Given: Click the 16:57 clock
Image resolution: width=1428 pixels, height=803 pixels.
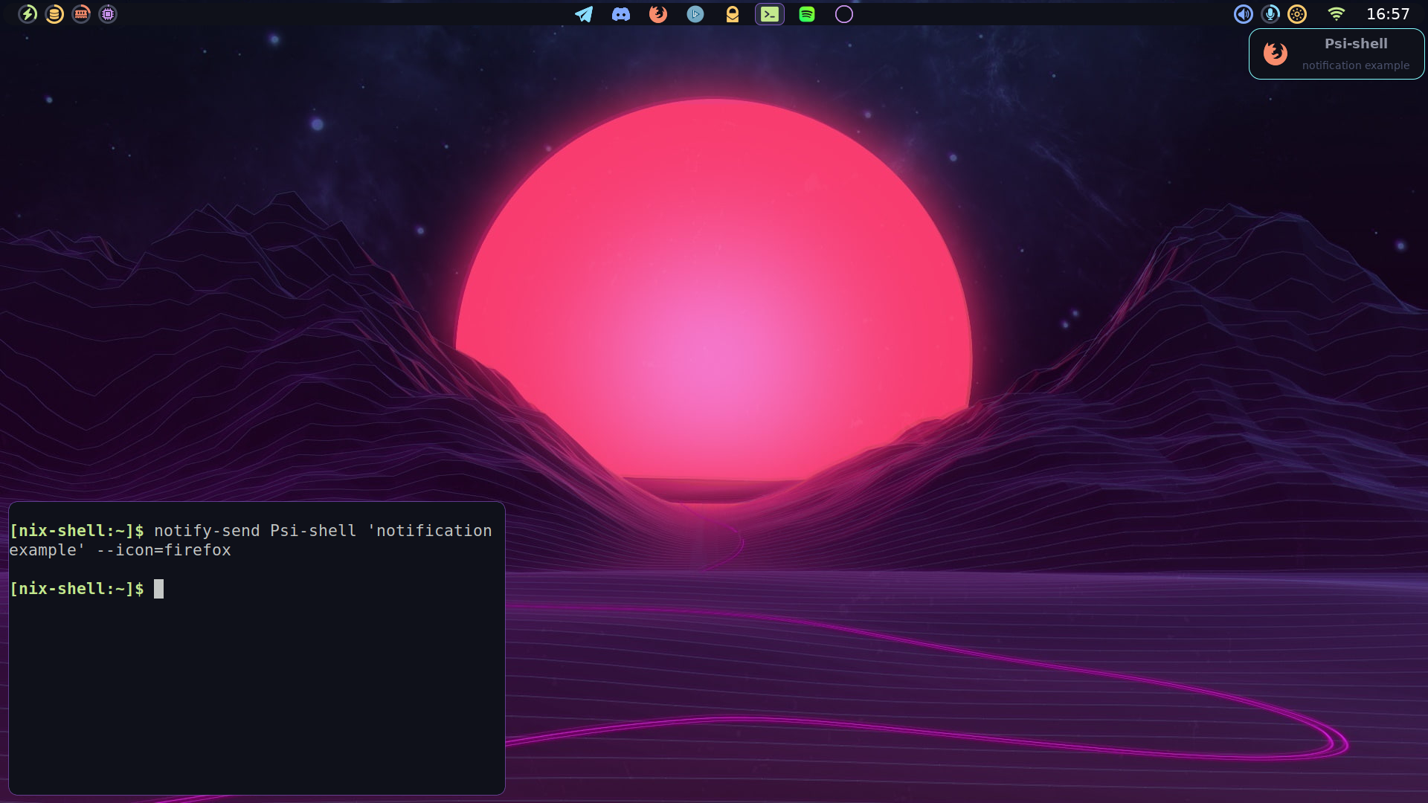Looking at the screenshot, I should [x=1388, y=14].
